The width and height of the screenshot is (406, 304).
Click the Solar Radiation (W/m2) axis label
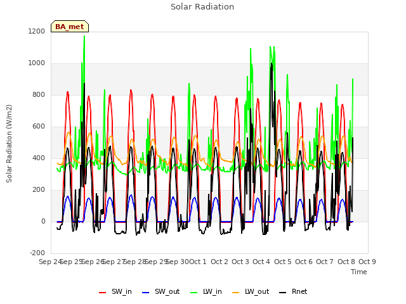[x=9, y=144]
